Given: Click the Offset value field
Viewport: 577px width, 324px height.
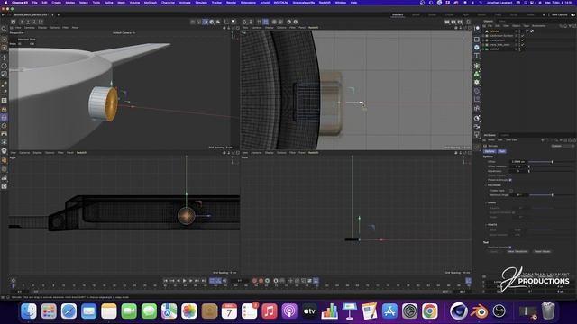Looking at the screenshot, I should click(x=518, y=162).
